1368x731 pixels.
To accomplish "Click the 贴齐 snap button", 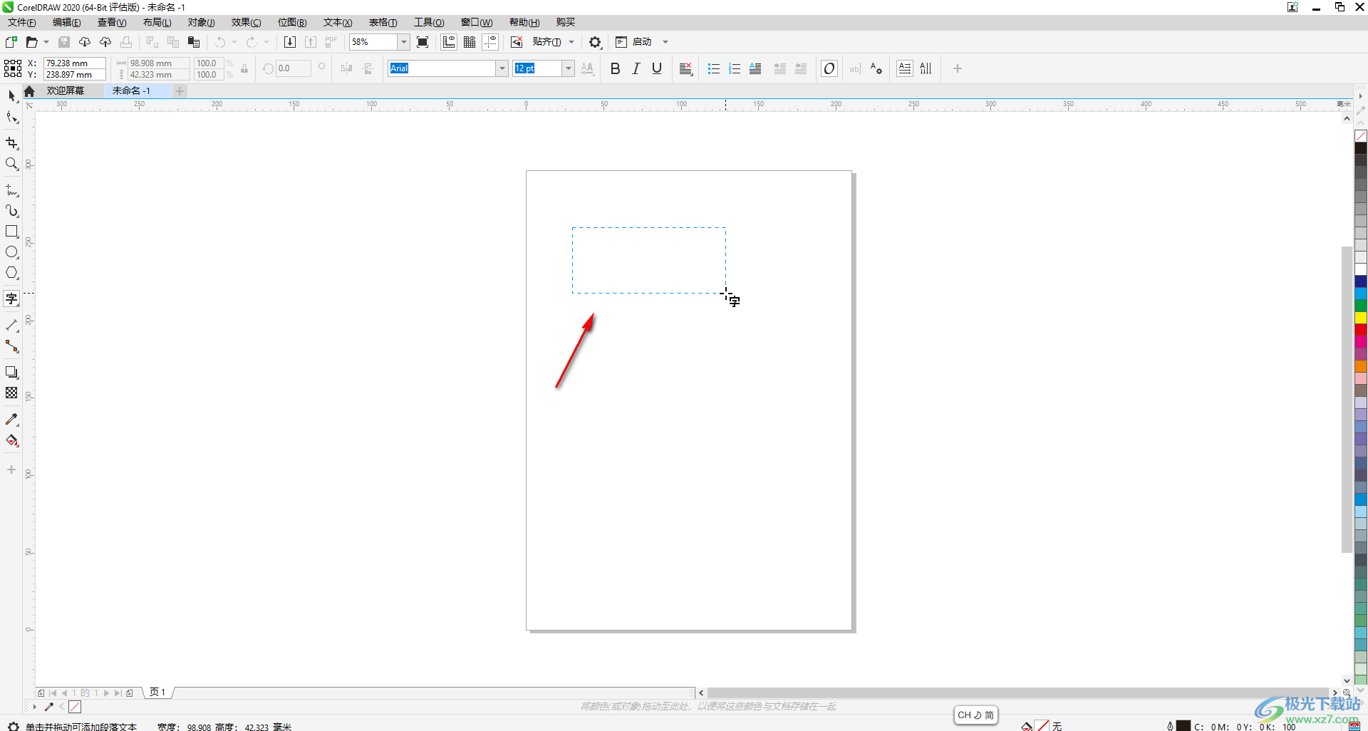I will tap(546, 42).
